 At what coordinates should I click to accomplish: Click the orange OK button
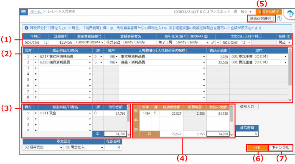[x=257, y=148]
